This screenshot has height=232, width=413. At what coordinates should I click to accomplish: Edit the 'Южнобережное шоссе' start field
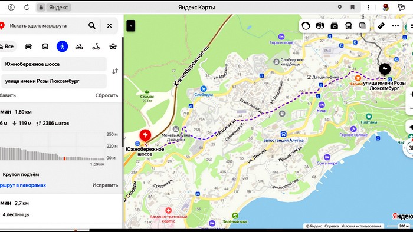[x=54, y=64]
